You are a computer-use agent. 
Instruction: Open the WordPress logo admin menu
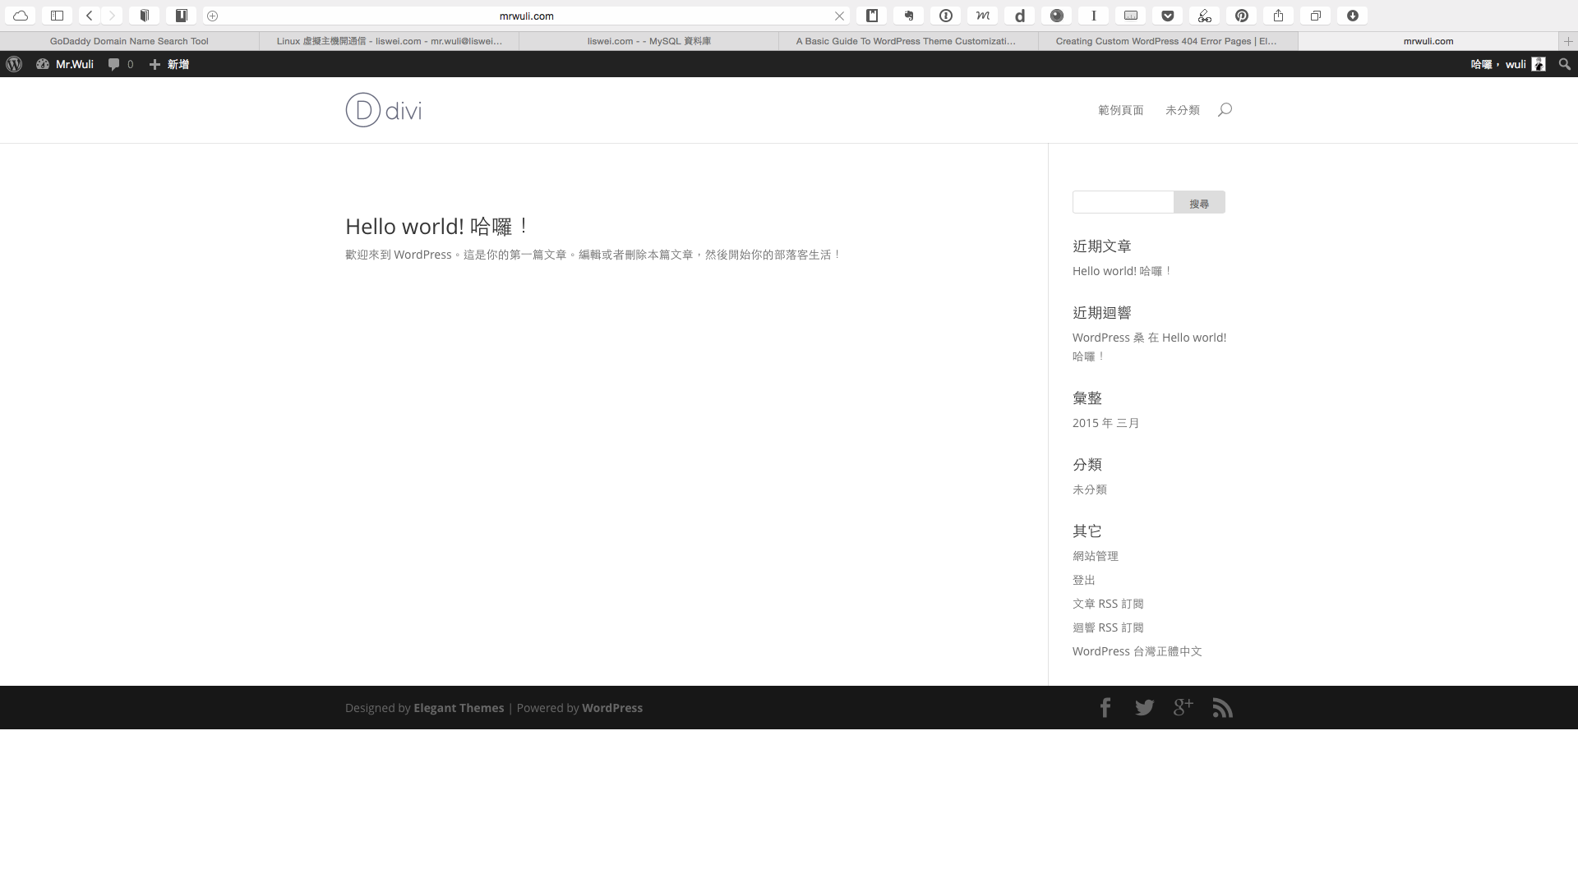[x=14, y=64]
